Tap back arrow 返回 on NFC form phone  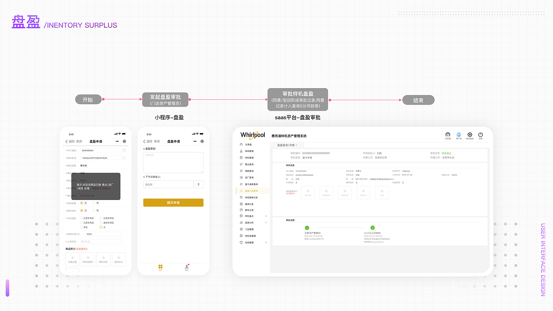click(x=70, y=141)
